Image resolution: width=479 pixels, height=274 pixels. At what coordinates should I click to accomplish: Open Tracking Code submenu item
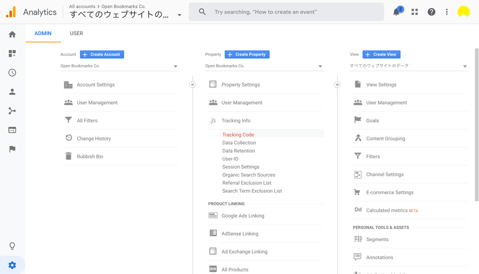click(x=238, y=135)
